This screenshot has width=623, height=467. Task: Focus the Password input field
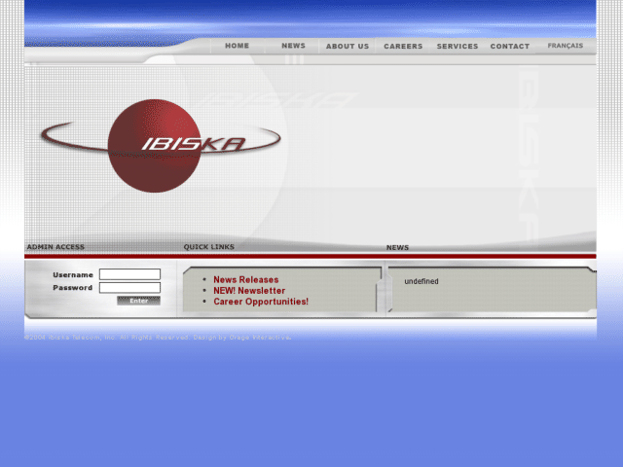point(129,288)
